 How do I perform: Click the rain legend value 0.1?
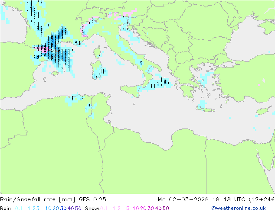click(x=19, y=209)
